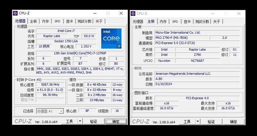257x136 pixels.
Task: Click the PCI-Express 4.0 graphics version field
Action: pyautogui.click(x=197, y=98)
